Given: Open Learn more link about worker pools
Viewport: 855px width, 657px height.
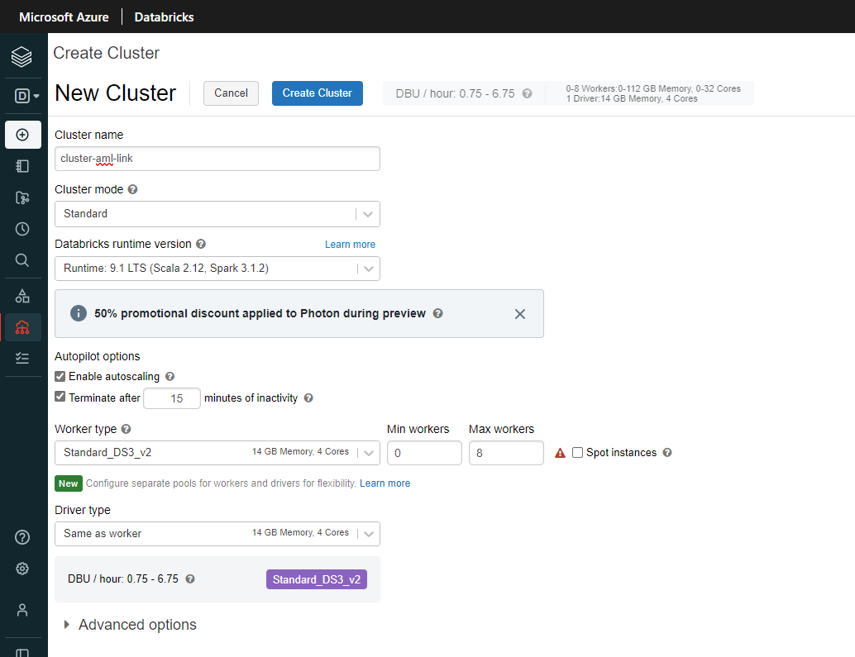Looking at the screenshot, I should tap(385, 483).
